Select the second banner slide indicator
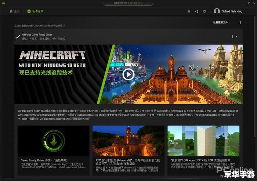 click(x=128, y=101)
